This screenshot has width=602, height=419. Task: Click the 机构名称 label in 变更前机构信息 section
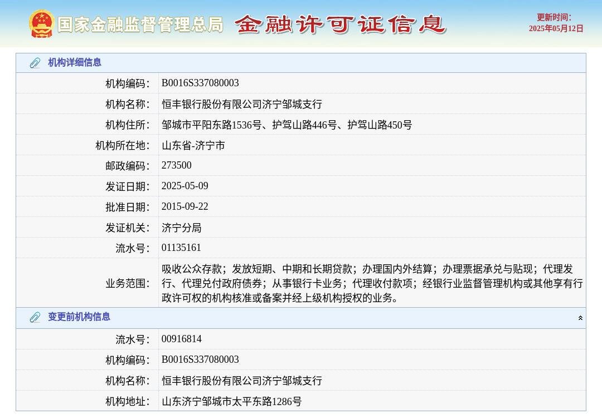[128, 381]
